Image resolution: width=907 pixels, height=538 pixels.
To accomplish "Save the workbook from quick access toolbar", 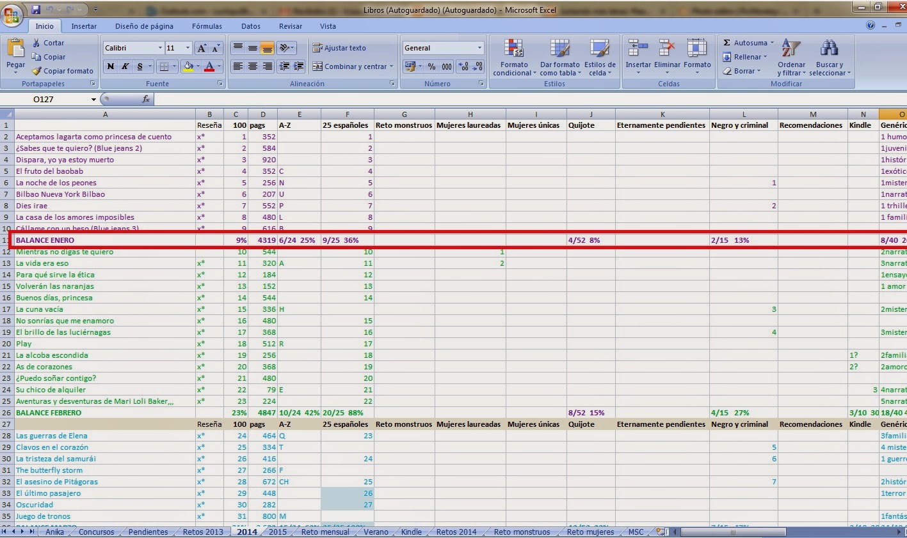I will click(x=36, y=10).
